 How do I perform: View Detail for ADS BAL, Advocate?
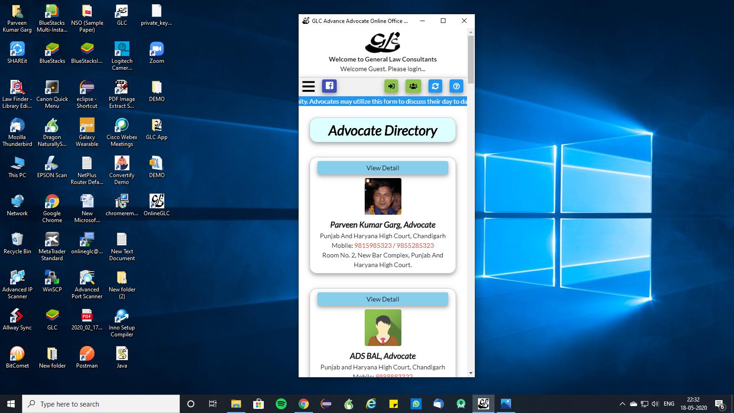click(383, 299)
